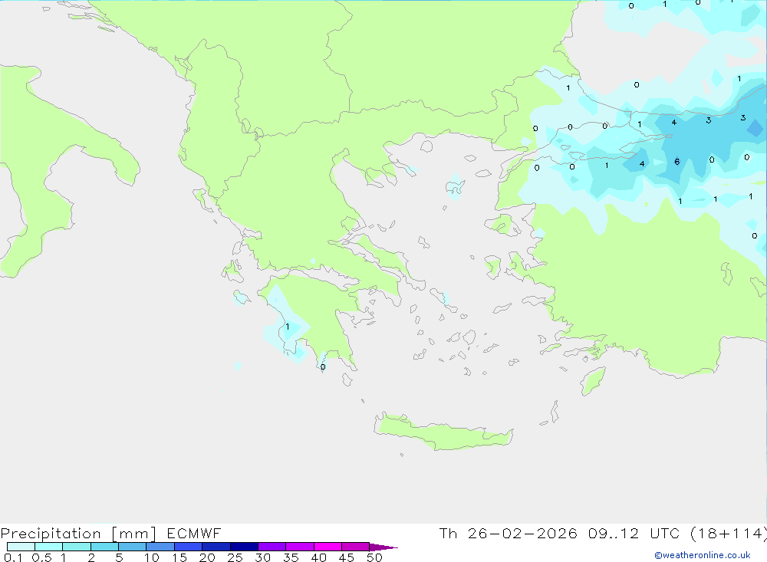The height and width of the screenshot is (562, 767).
Task: Click the legend swatch between 0.1 and 0.5
Action: pos(21,547)
